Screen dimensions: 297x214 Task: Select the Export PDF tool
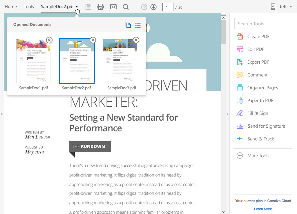click(x=258, y=62)
